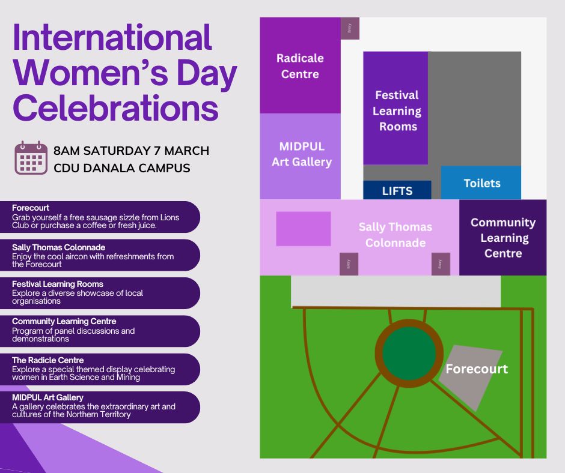Select the right Entry marker in the colonnade
This screenshot has width=565, height=473.
tap(440, 264)
